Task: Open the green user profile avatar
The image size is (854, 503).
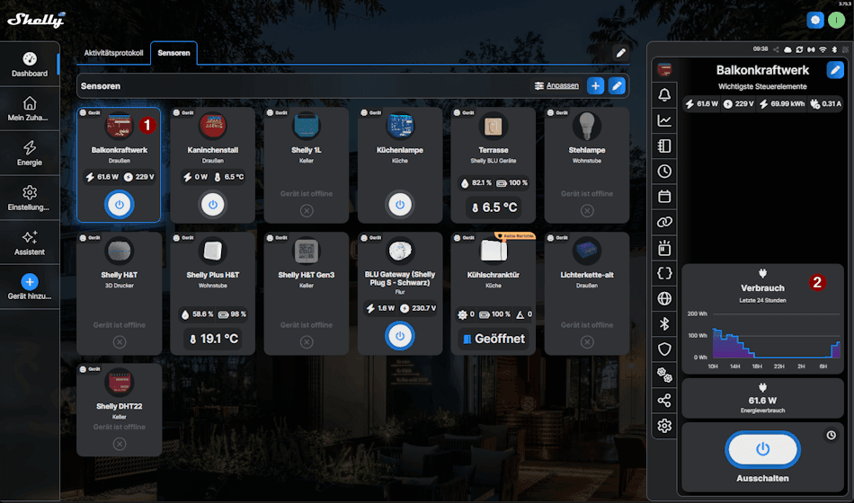Action: click(836, 20)
